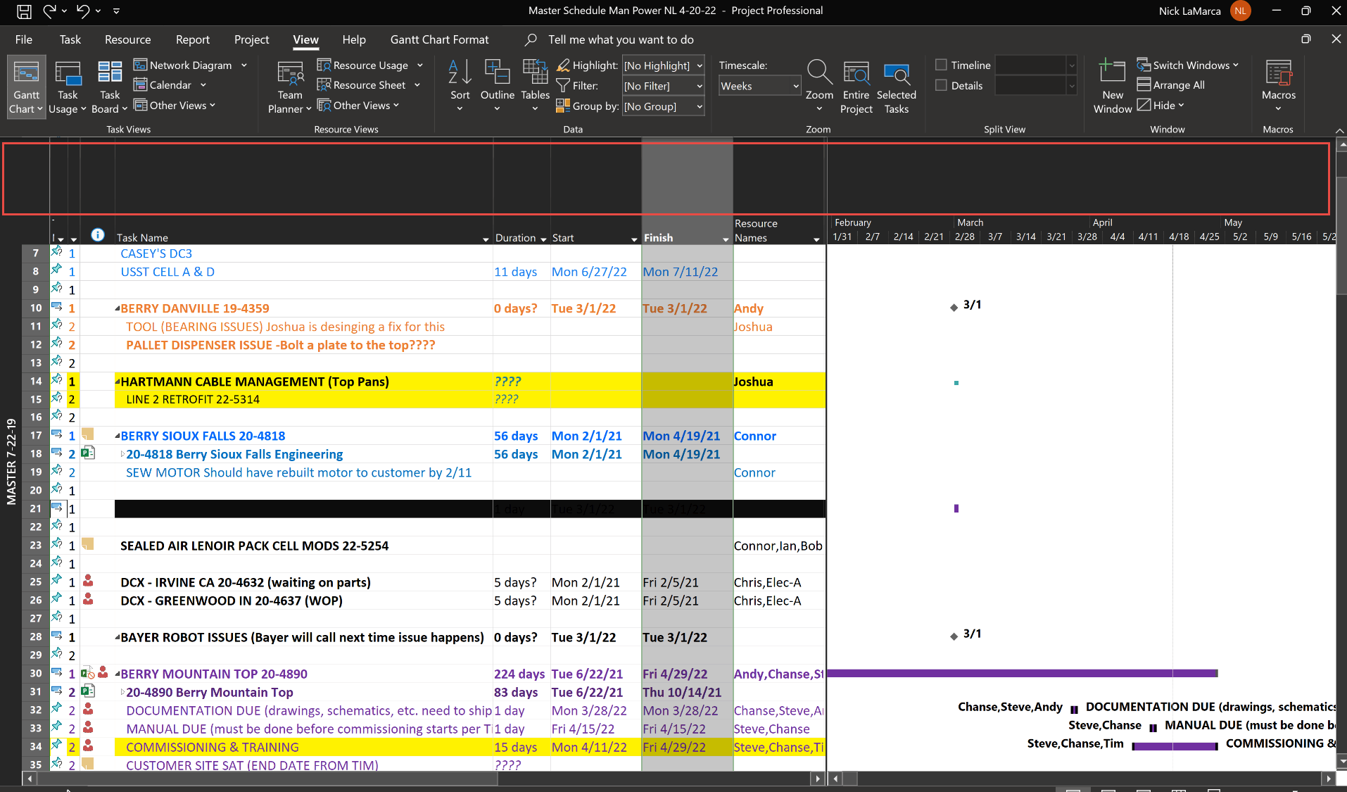The width and height of the screenshot is (1347, 792).
Task: Click the Redo icon
Action: [49, 11]
